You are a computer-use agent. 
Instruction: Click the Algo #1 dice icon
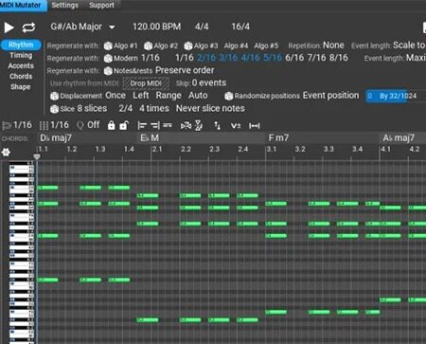[108, 46]
